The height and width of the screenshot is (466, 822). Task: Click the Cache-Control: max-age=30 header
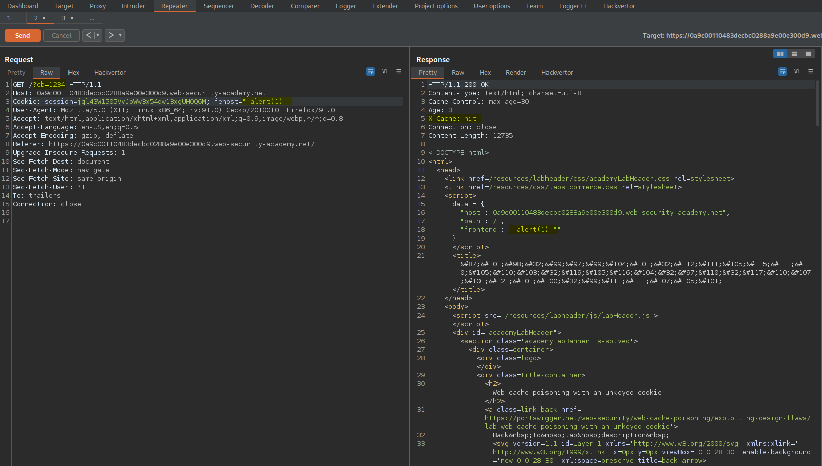(x=478, y=102)
